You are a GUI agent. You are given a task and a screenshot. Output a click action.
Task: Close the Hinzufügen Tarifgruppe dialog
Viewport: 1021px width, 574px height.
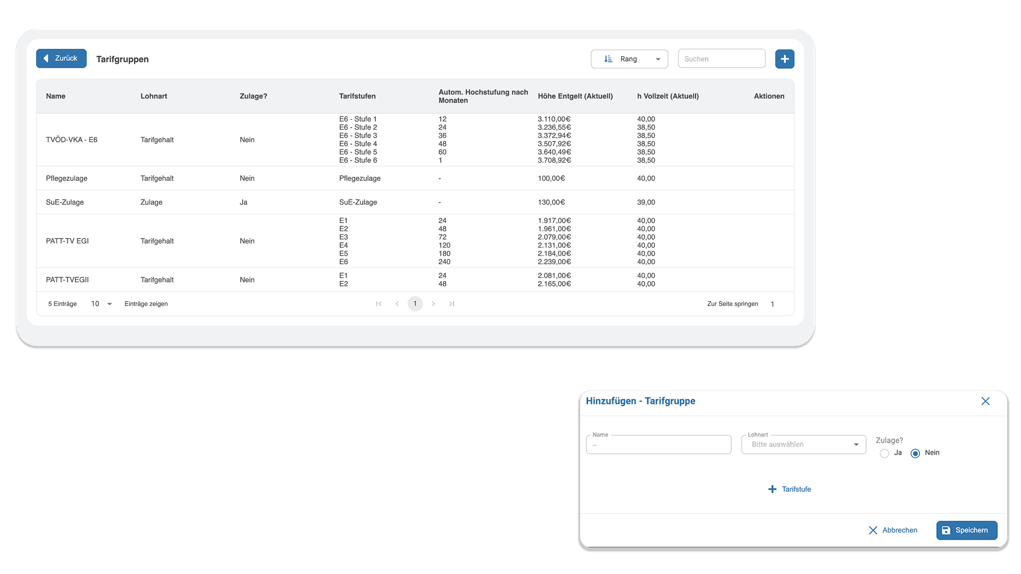pyautogui.click(x=985, y=401)
